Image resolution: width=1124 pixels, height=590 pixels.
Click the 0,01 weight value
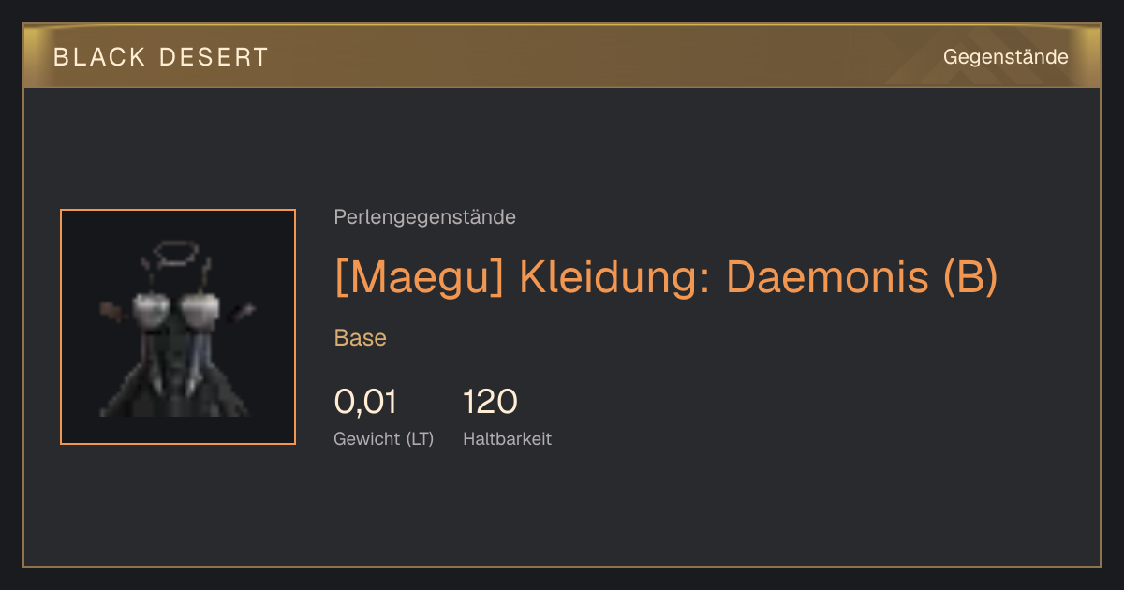365,402
